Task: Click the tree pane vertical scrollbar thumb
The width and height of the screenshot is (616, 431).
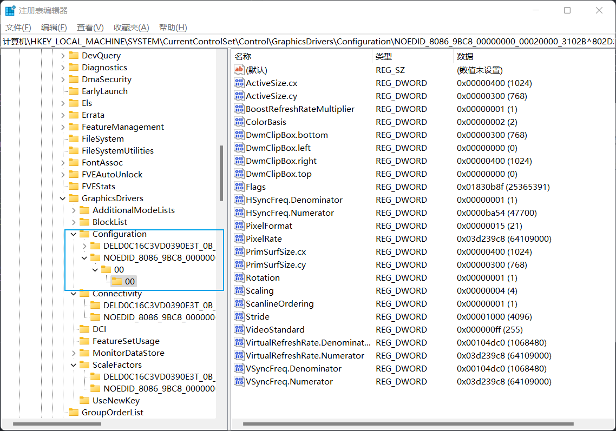Action: click(221, 173)
